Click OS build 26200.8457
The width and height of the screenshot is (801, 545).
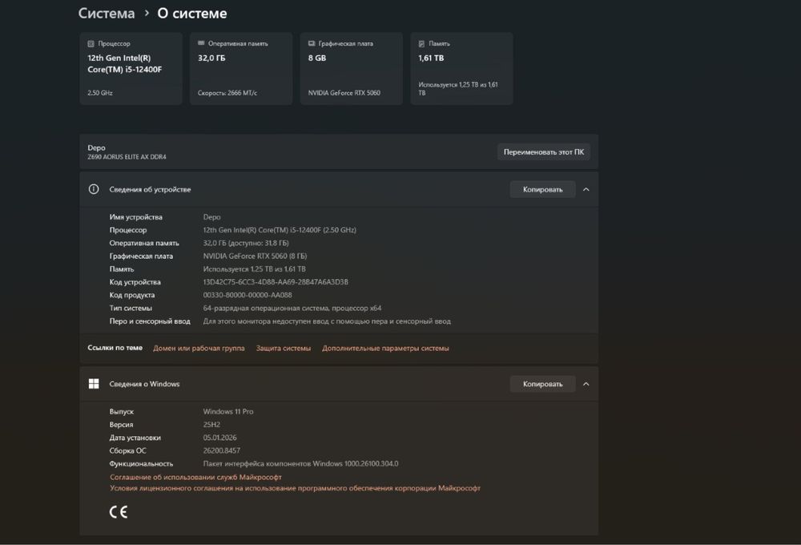(x=222, y=451)
